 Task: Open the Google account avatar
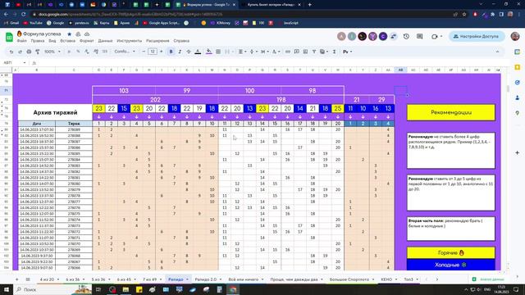[515, 36]
